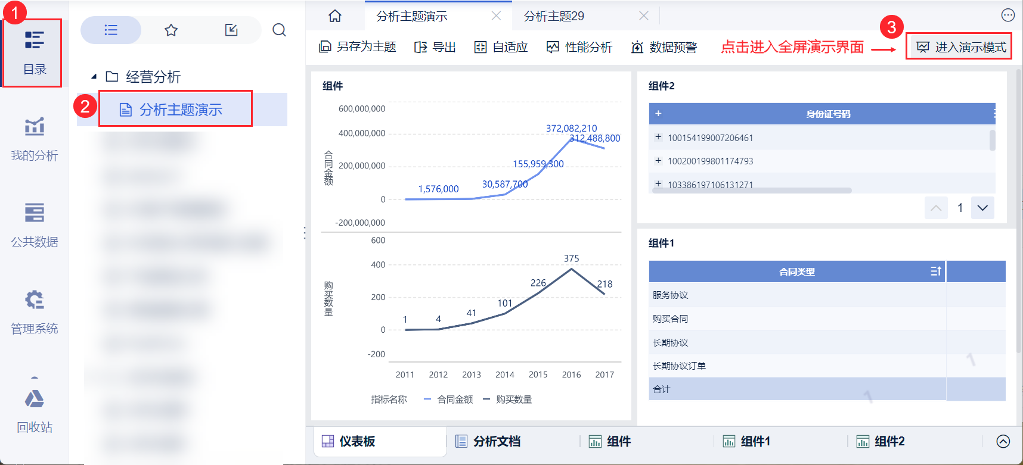Image resolution: width=1023 pixels, height=465 pixels.
Task: Switch to the 分析主题29 tab
Action: (554, 16)
